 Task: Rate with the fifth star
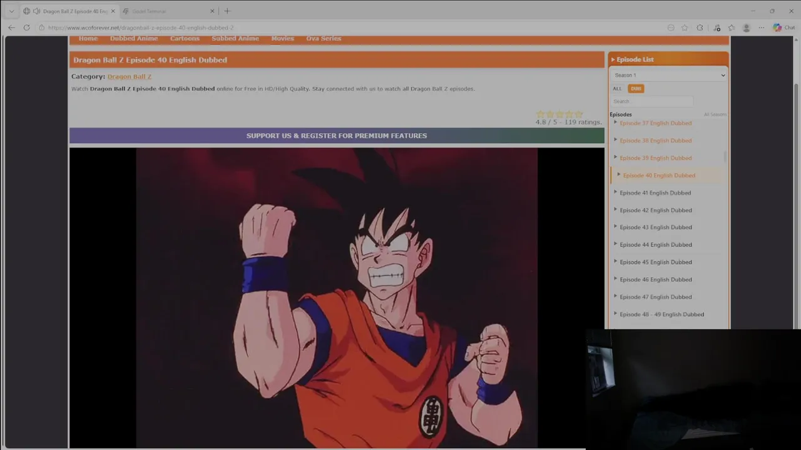579,114
